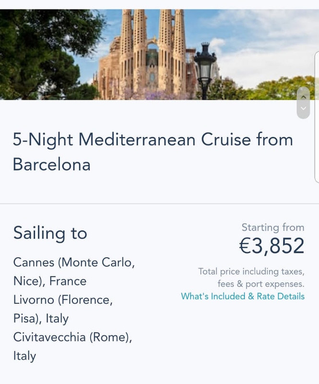Select the 5-Night Mediterranean Cruise title
The width and height of the screenshot is (319, 384).
click(x=153, y=140)
